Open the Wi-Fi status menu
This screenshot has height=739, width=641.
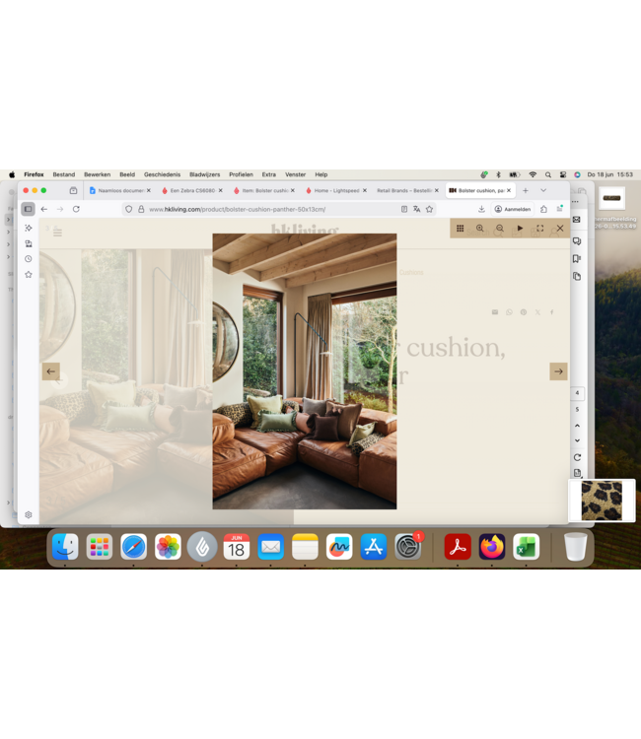point(533,174)
